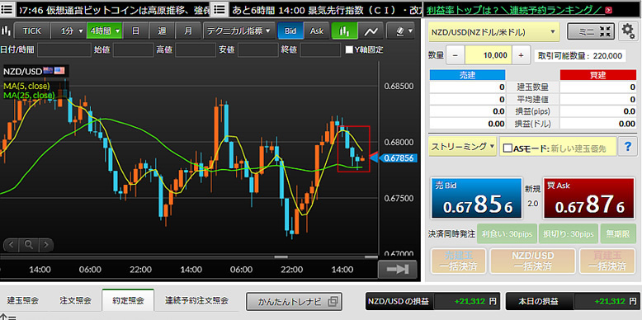This screenshot has height=320, width=642.
Task: Toggle 利食い 30pips take profit
Action: click(x=507, y=234)
